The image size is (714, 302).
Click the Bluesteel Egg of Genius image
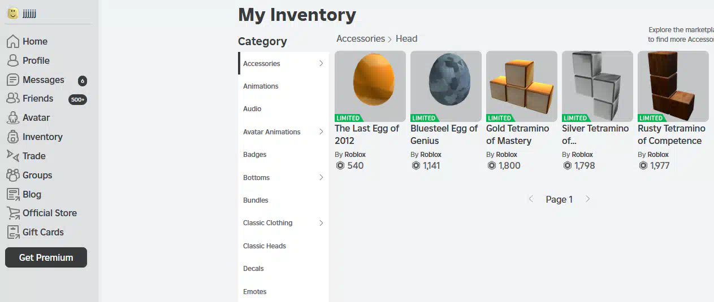coord(446,86)
